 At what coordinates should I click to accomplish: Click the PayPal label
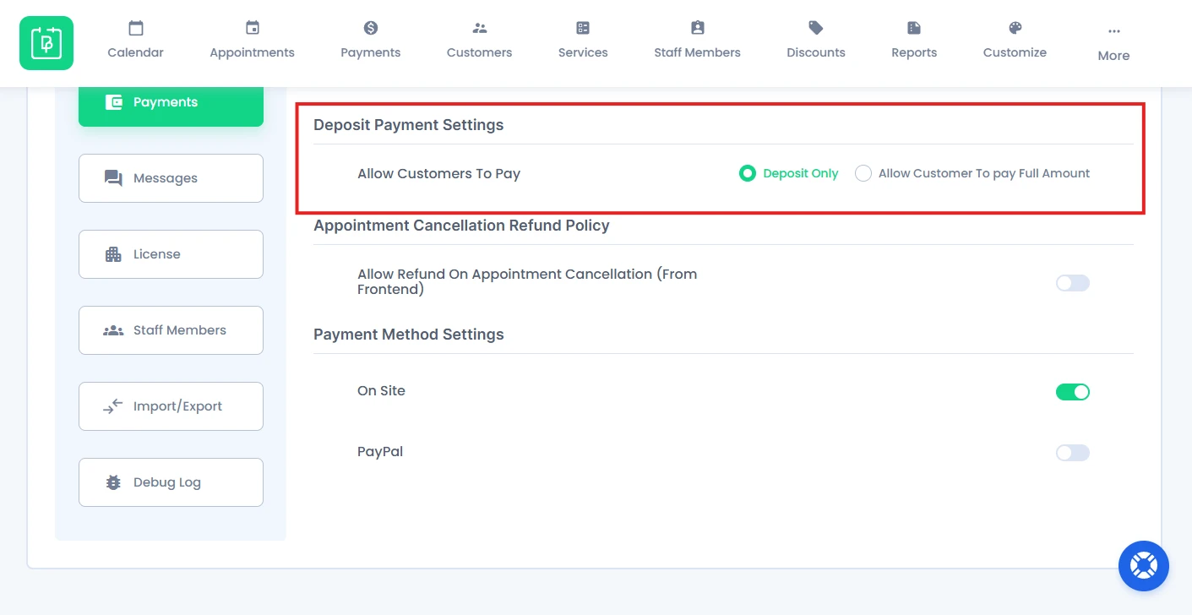coord(380,452)
